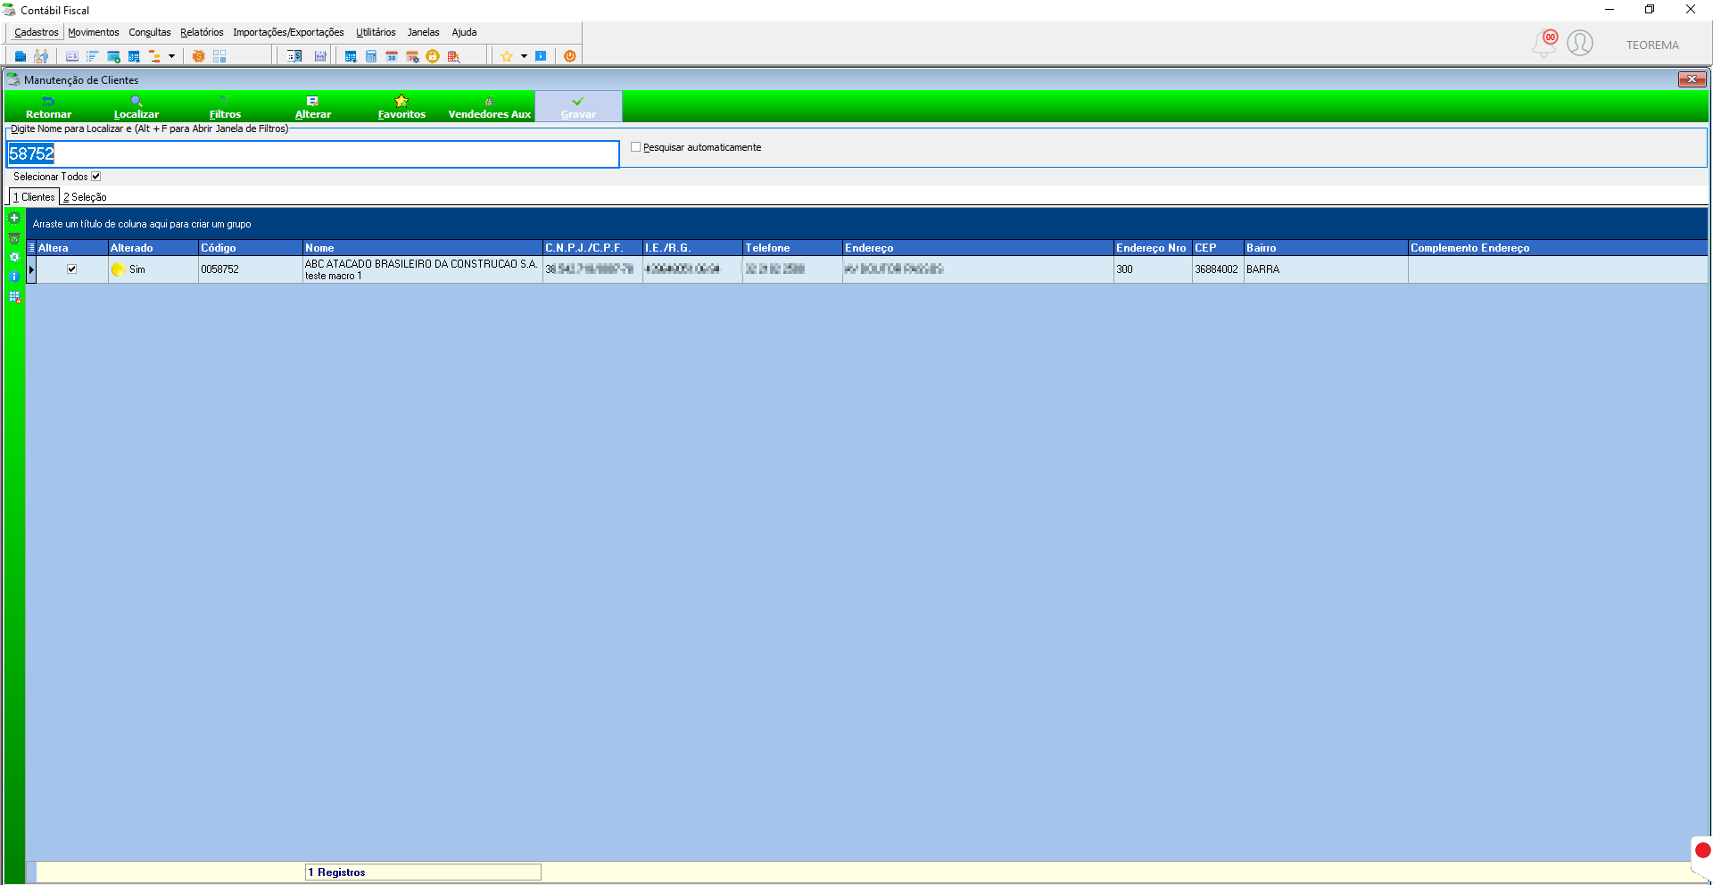
Task: Switch to the 2 Seleção tab
Action: coord(85,197)
